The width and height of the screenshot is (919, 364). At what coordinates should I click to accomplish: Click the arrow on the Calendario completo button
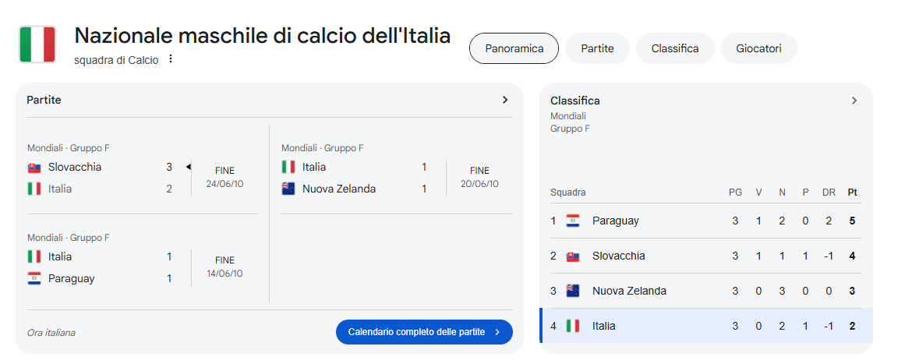[x=497, y=332]
